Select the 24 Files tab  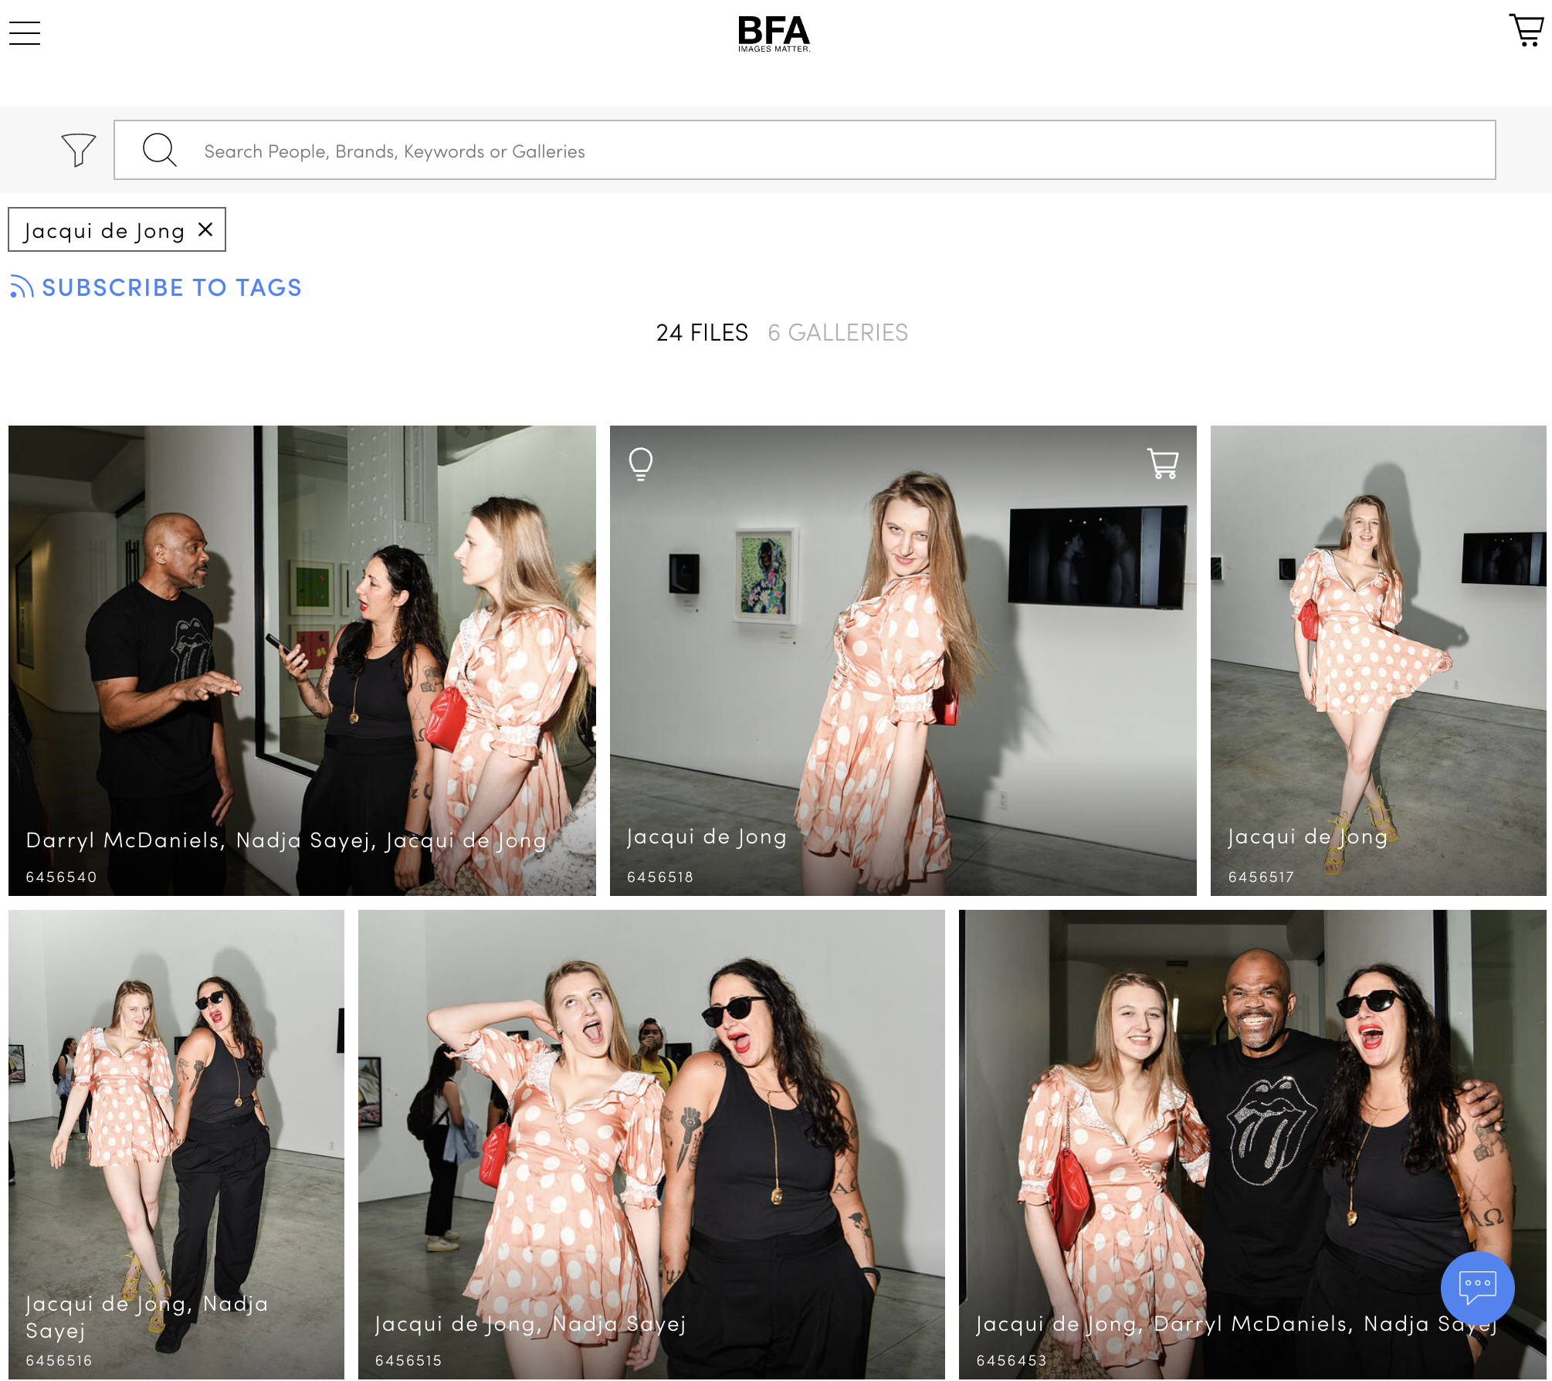point(702,333)
